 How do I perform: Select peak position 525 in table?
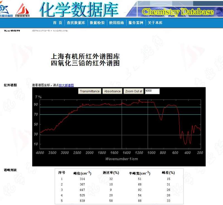82,195
